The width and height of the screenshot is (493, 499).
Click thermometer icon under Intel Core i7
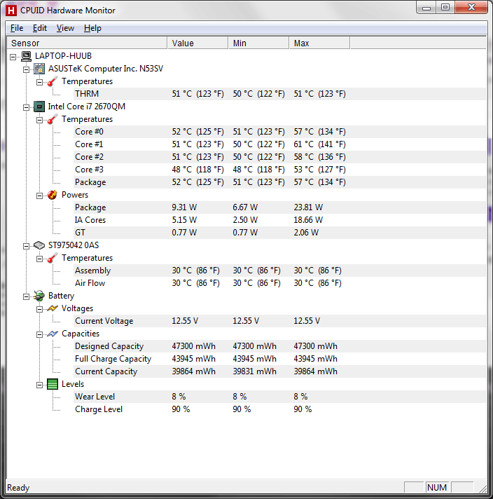pos(53,119)
